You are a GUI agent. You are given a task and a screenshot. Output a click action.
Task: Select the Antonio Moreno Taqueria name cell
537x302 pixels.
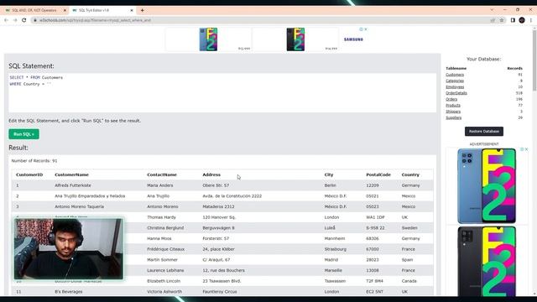pyautogui.click(x=79, y=206)
